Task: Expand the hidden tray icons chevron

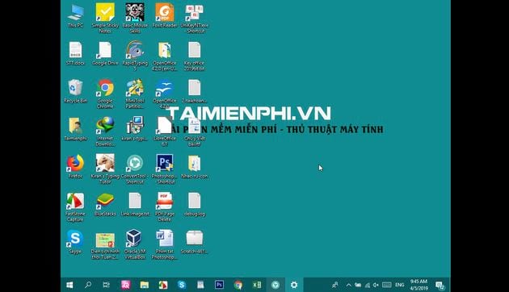Action: (x=348, y=286)
